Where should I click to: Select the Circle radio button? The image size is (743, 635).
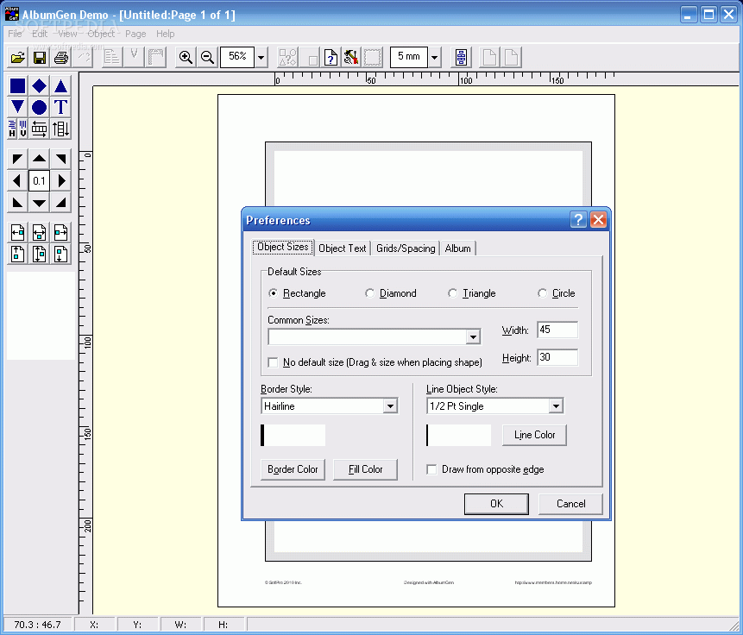tap(542, 293)
